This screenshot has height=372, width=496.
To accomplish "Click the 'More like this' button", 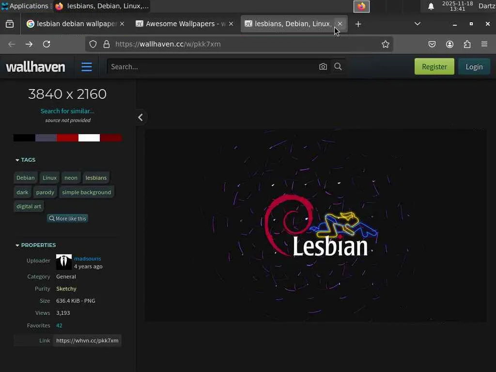I will (67, 218).
